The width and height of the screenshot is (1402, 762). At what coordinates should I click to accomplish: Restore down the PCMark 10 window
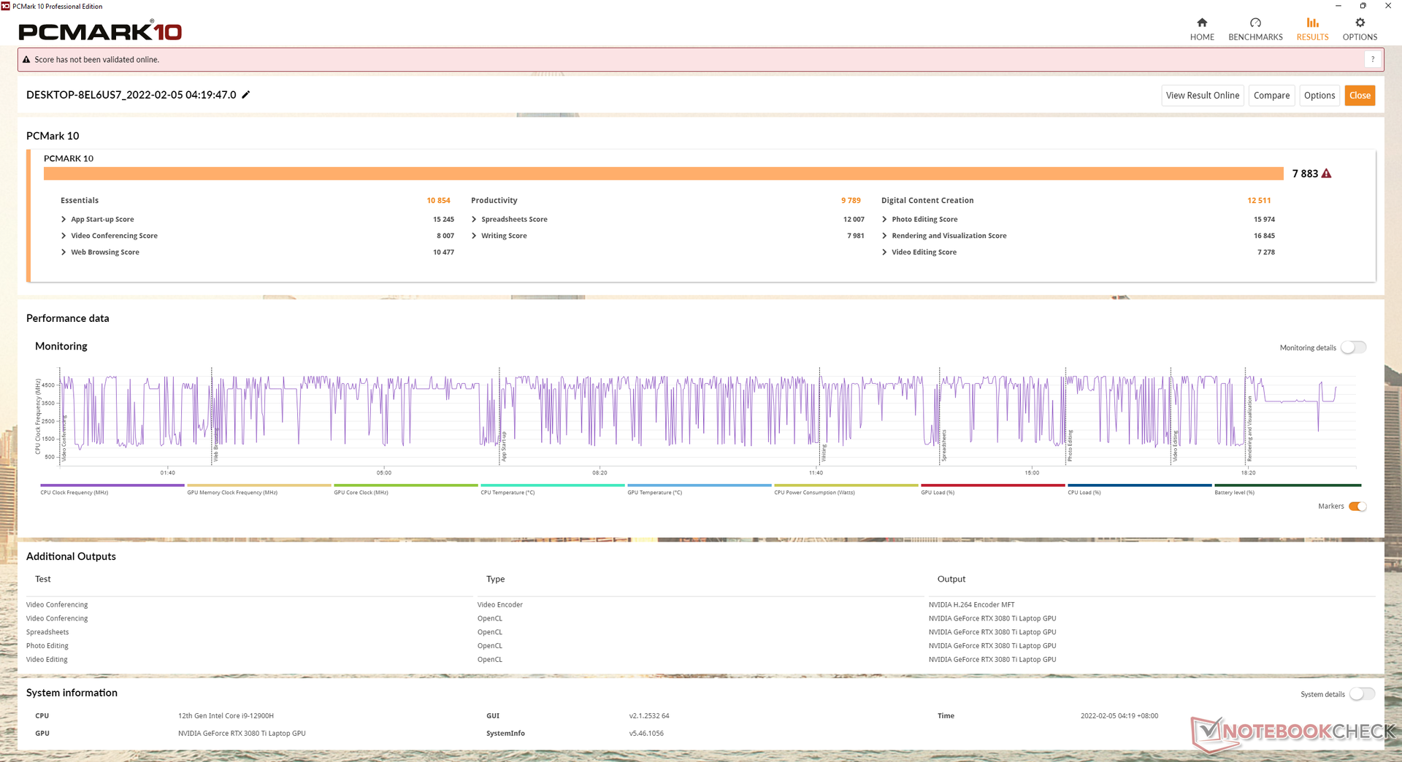1363,6
